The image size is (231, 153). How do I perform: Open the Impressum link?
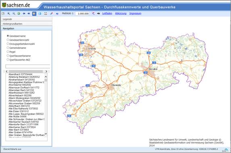135,13
